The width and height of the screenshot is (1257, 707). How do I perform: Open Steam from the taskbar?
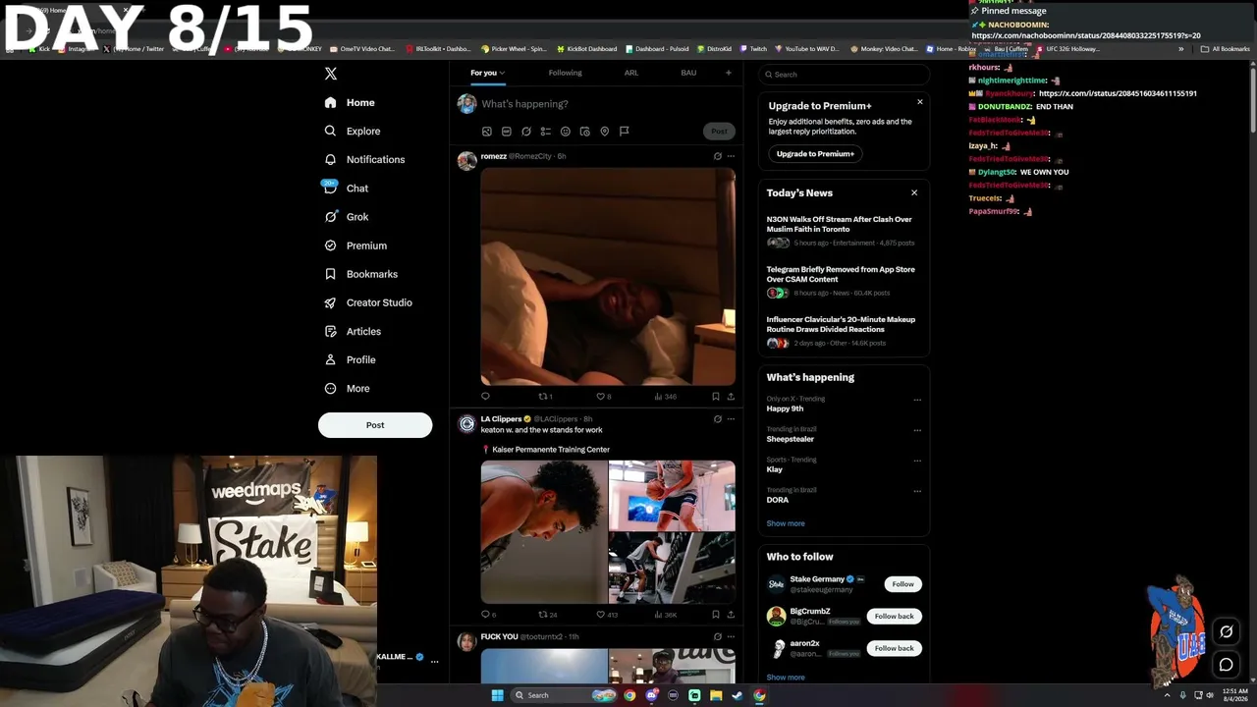[x=738, y=695]
